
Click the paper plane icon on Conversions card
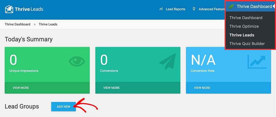pos(168,62)
